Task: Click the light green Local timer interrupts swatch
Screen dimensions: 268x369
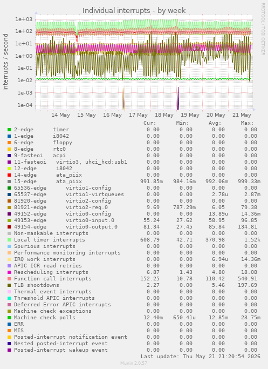Action: tap(9, 240)
